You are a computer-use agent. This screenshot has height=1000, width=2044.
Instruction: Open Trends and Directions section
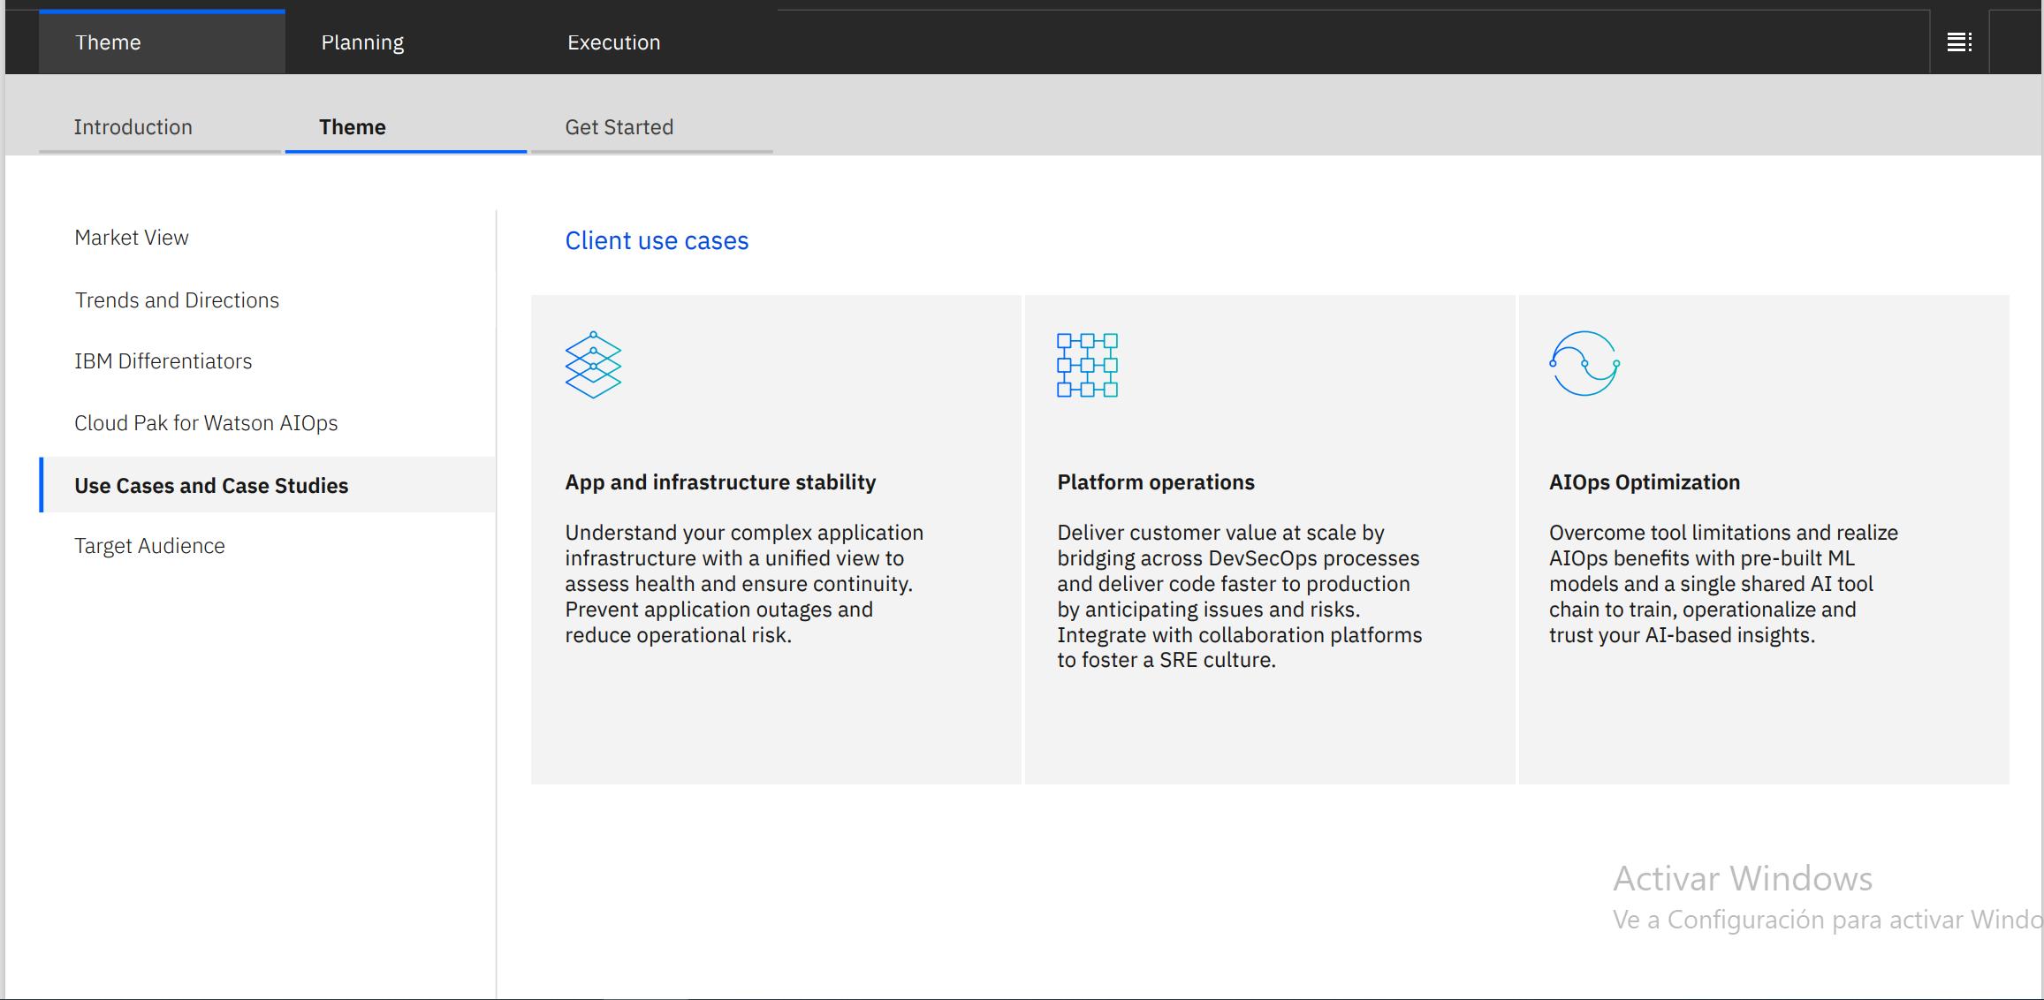click(x=177, y=300)
